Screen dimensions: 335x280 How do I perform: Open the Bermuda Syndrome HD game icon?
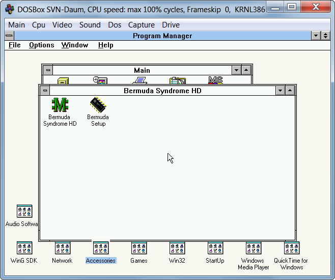pyautogui.click(x=60, y=105)
